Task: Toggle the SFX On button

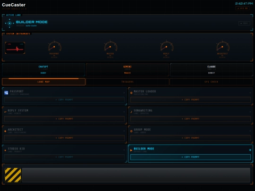Action: [242, 8]
